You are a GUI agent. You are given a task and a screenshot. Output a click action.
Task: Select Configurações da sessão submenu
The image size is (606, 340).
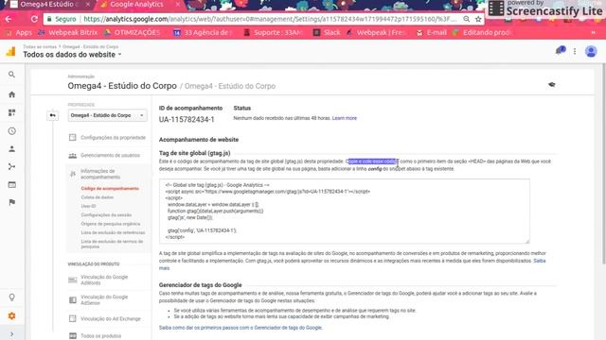click(x=106, y=215)
